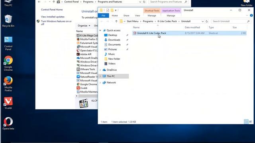Viewport: 255px width, 143px height.
Task: Collapse the Quick access tree
Action: [x=100, y=30]
